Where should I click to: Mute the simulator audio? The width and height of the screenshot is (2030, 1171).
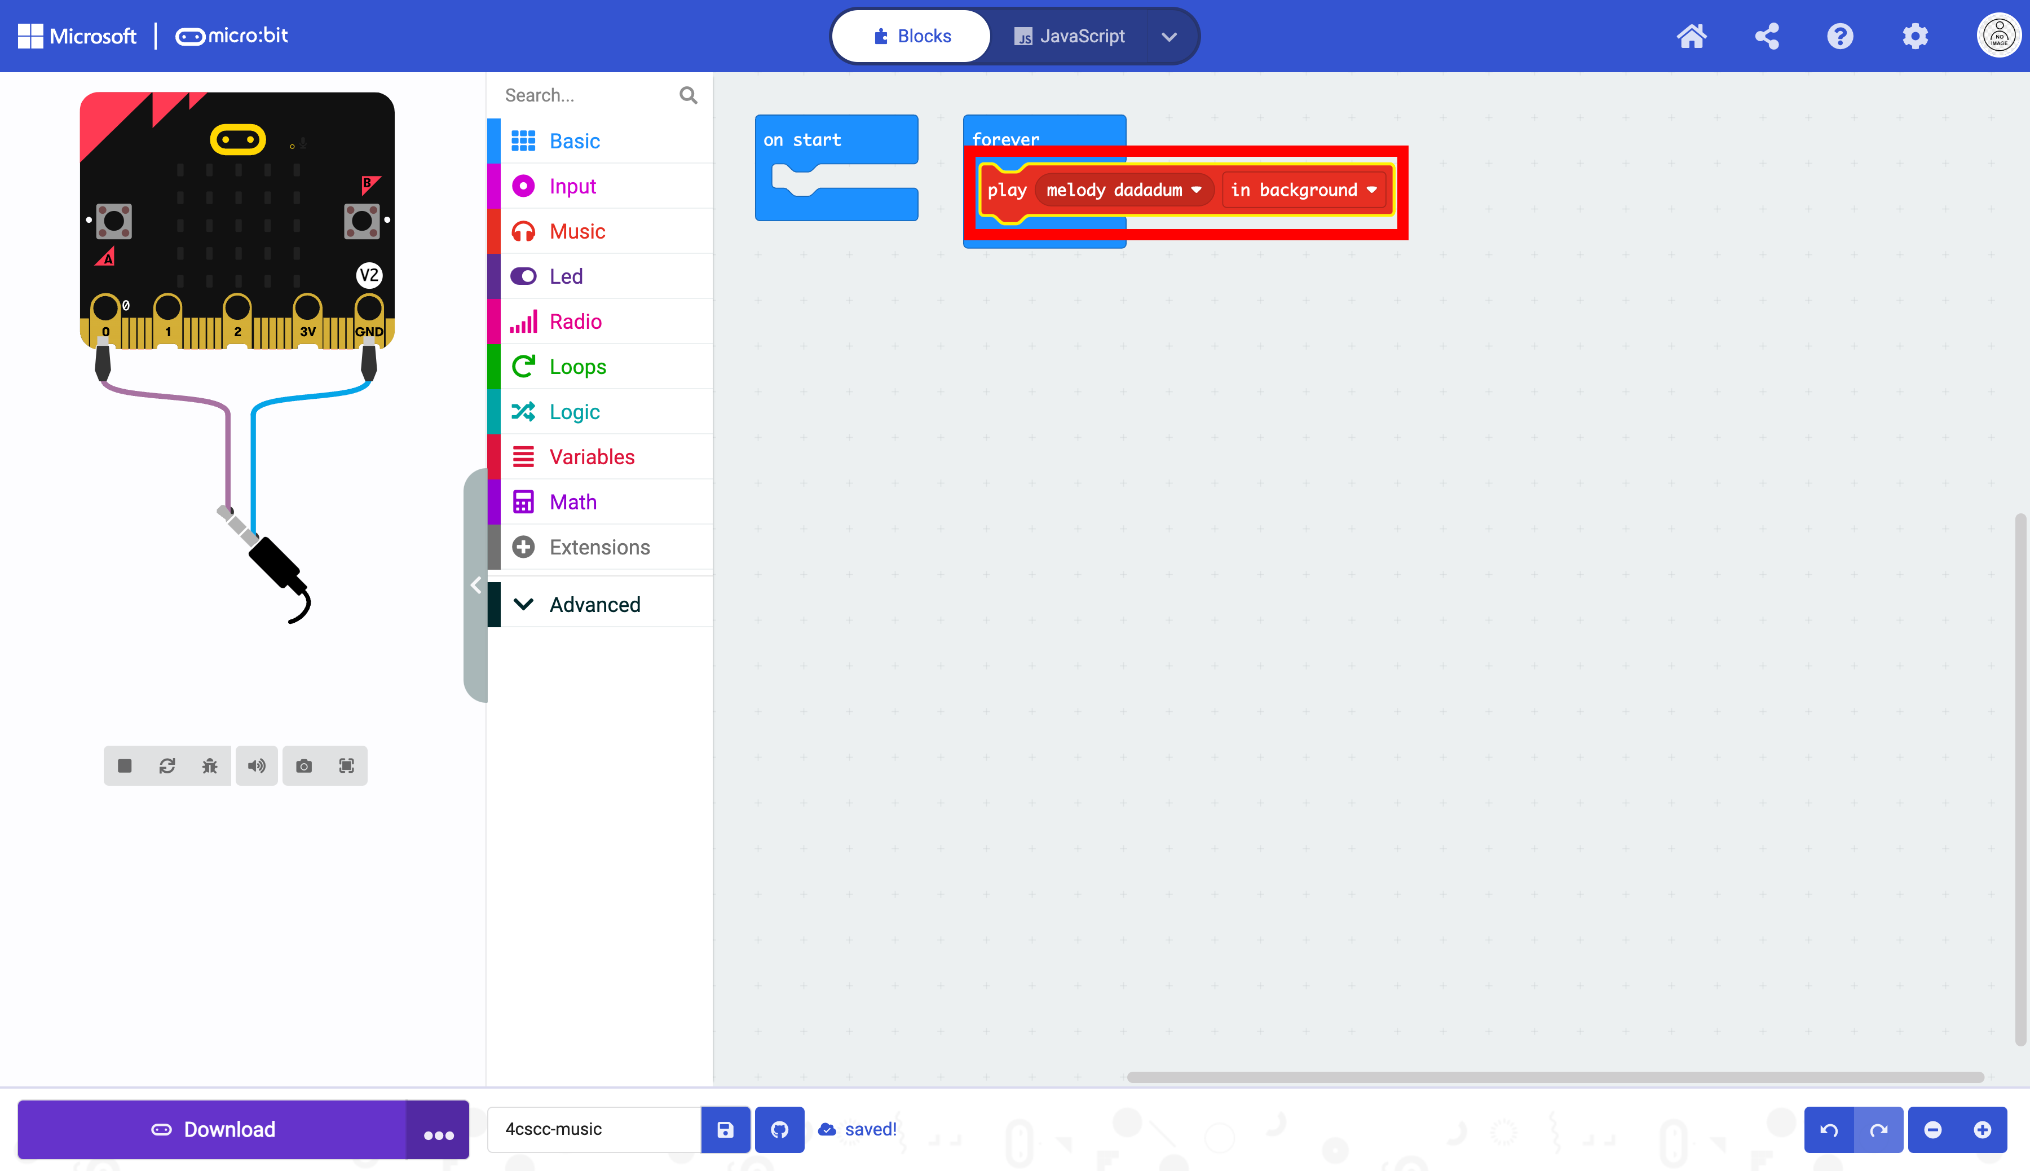257,765
